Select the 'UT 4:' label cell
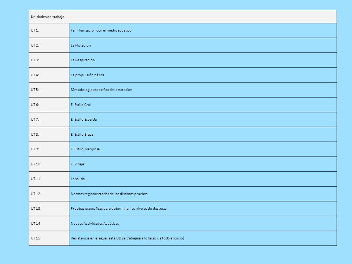The image size is (352, 264). pyautogui.click(x=49, y=75)
